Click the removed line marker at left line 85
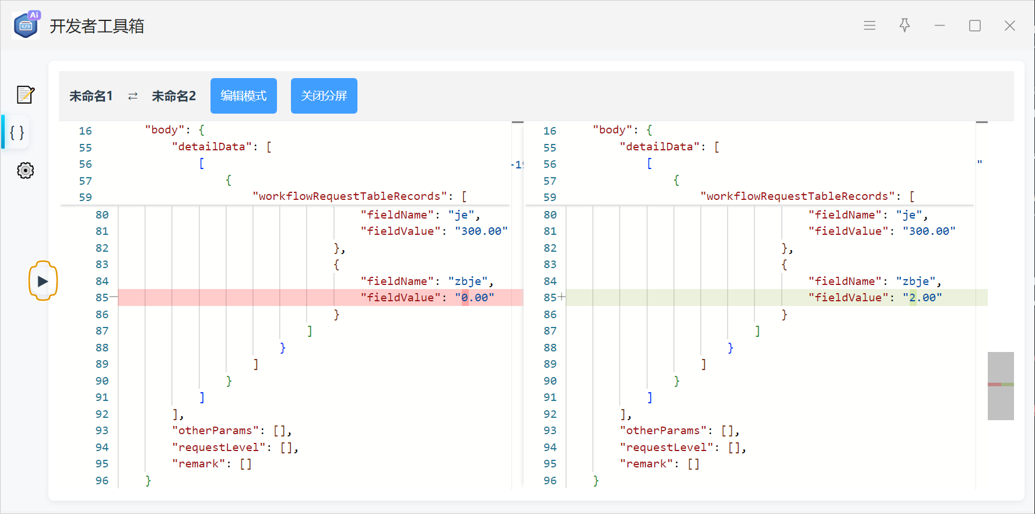 [x=114, y=297]
